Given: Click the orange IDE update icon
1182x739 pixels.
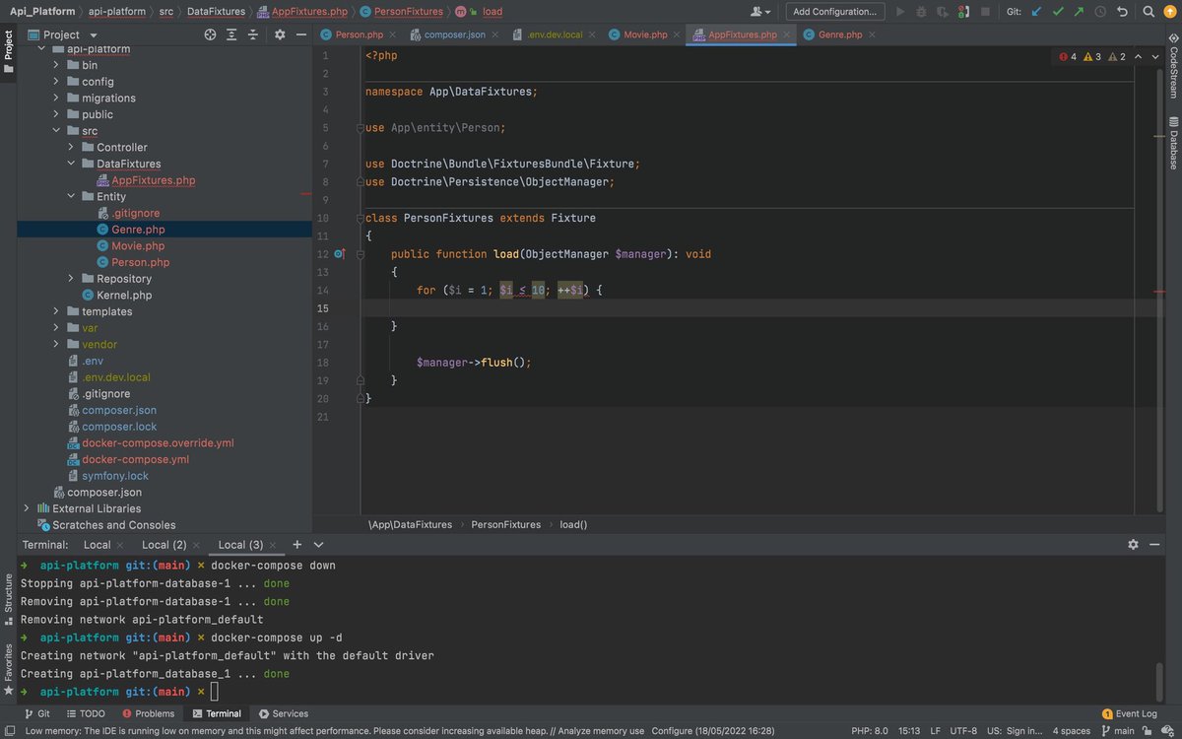Looking at the screenshot, I should pos(1169,12).
